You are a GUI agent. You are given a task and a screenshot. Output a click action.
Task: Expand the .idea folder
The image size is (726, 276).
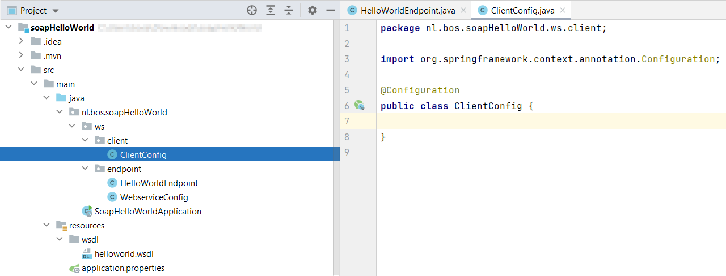click(21, 41)
